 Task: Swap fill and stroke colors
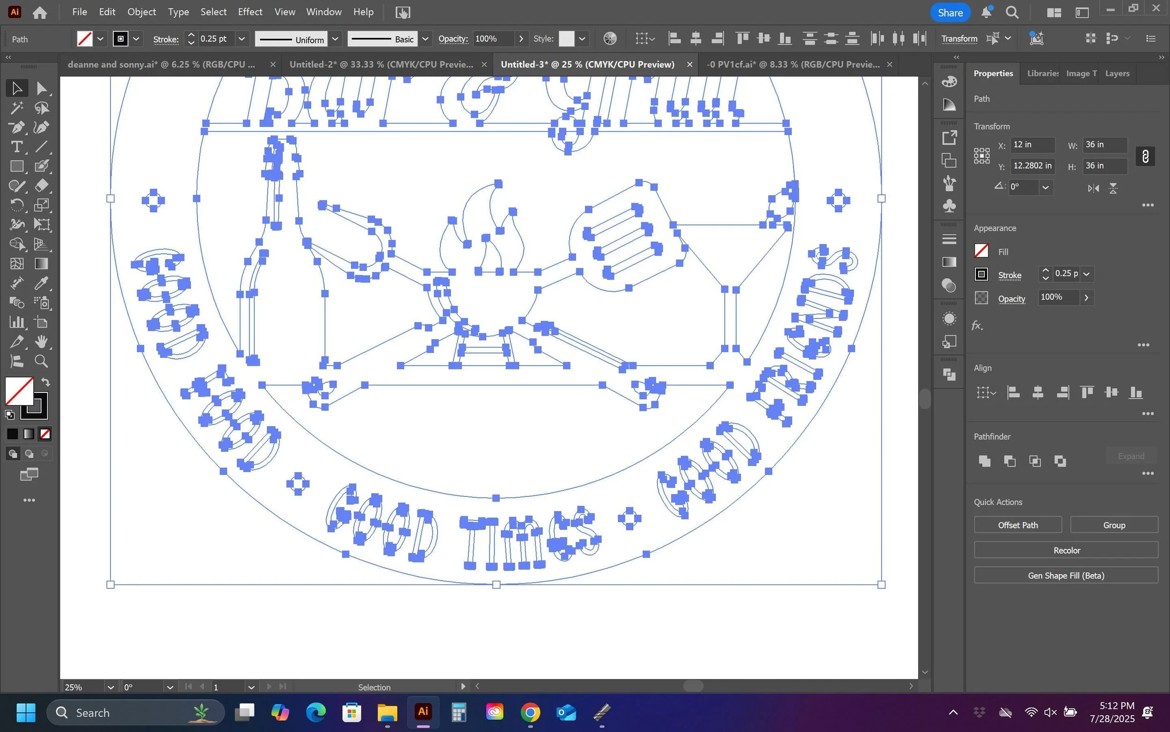[46, 382]
